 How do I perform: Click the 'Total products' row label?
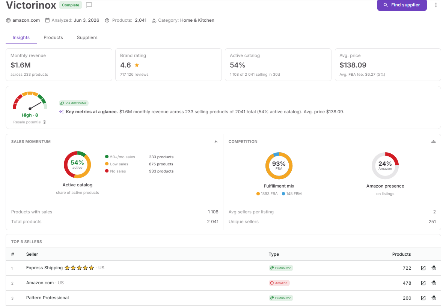[26, 222]
